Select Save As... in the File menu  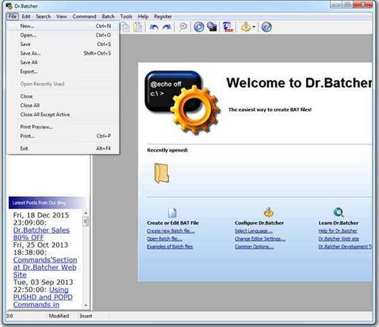click(63, 53)
